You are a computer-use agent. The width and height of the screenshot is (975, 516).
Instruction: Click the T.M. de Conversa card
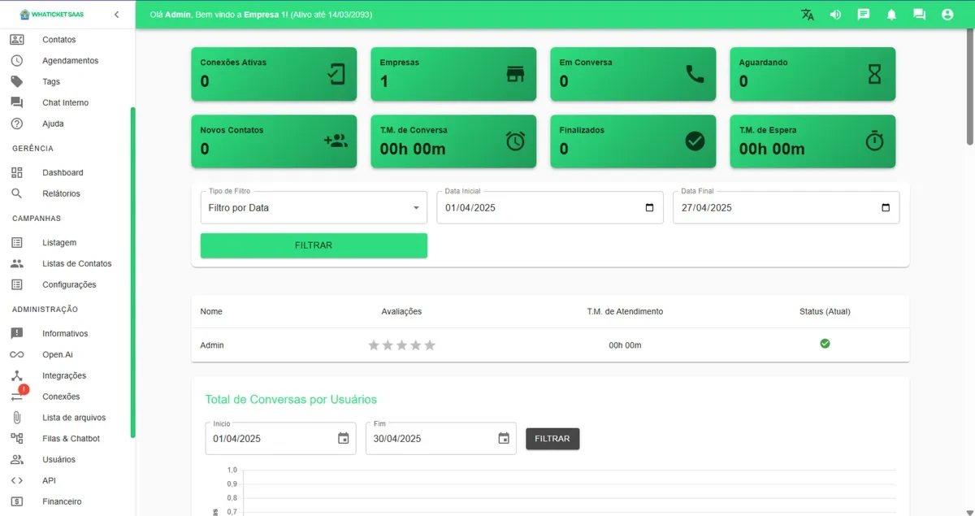453,141
